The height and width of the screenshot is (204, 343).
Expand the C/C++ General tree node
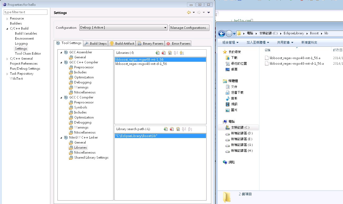[7, 59]
